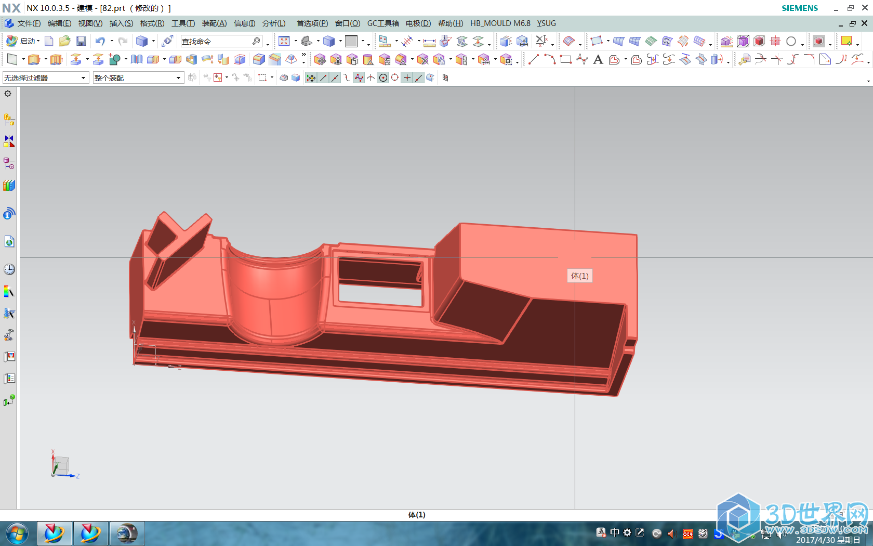Open the GC工具箱 menu
Image resolution: width=873 pixels, height=546 pixels.
click(383, 23)
